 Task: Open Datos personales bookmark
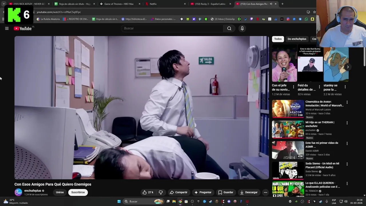(163, 19)
